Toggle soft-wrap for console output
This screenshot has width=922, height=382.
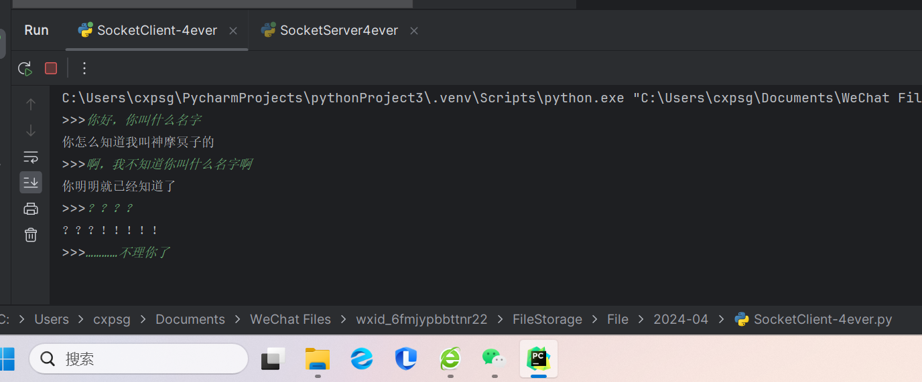pyautogui.click(x=31, y=157)
